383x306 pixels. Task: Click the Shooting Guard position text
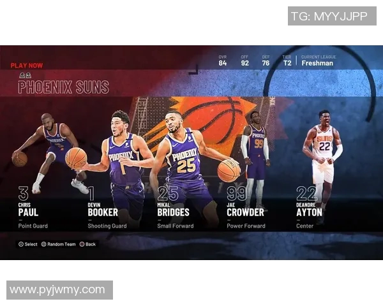tap(107, 226)
